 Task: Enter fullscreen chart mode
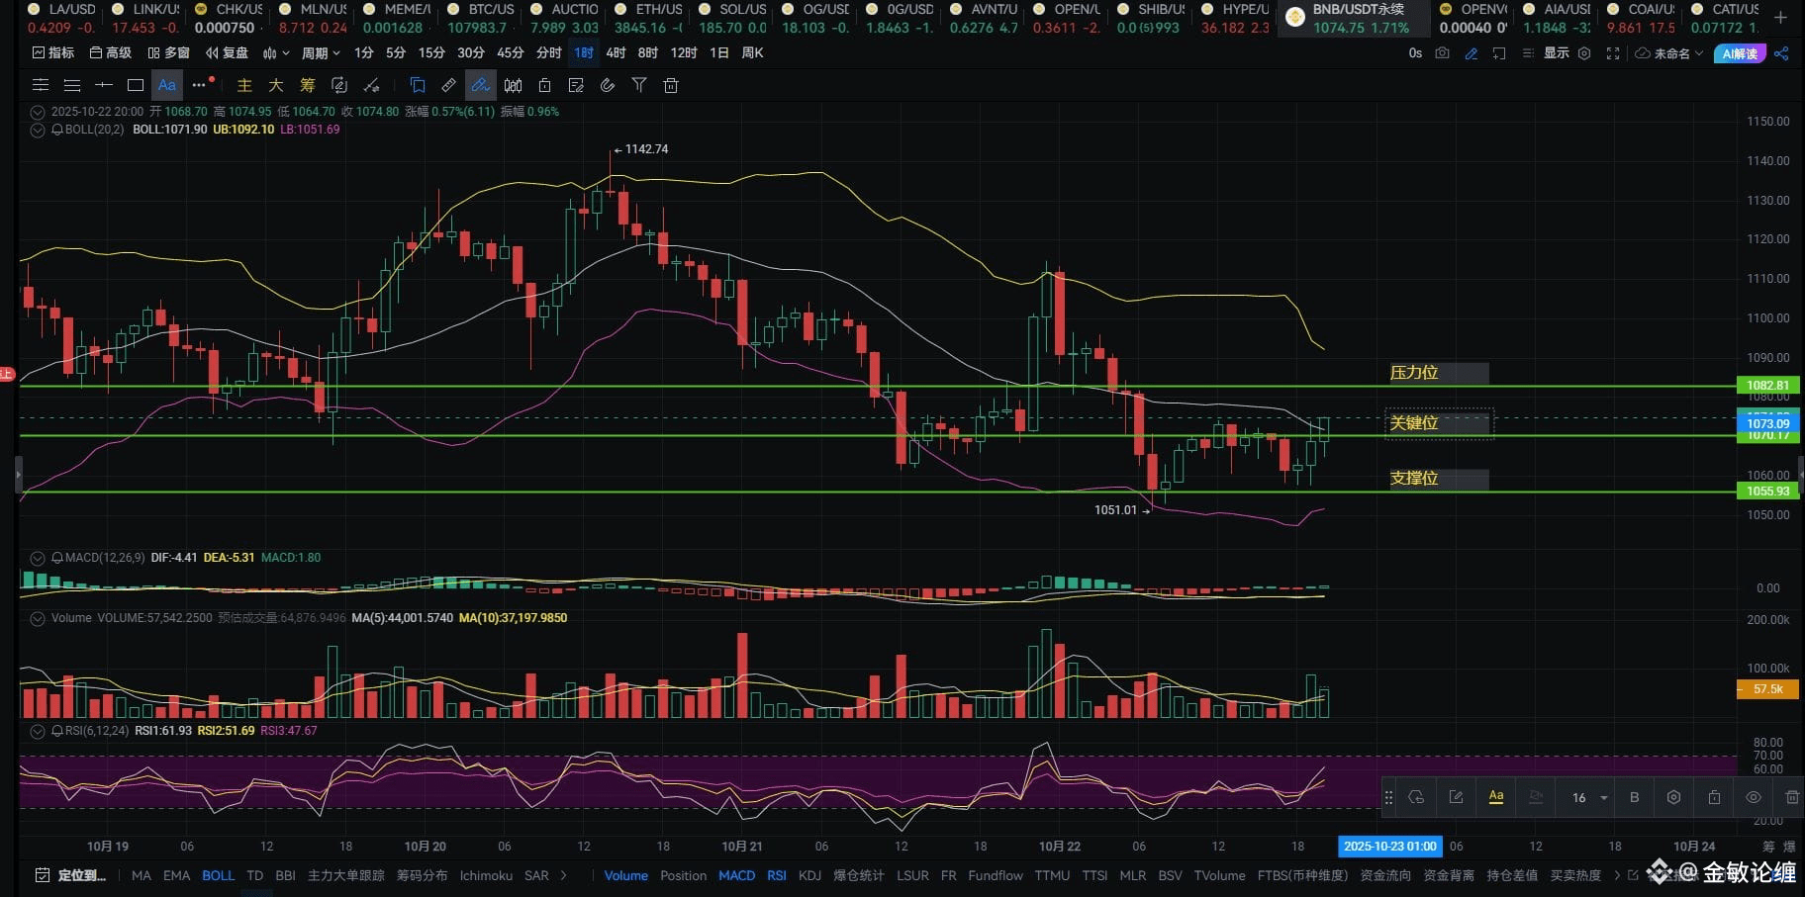click(x=1613, y=53)
